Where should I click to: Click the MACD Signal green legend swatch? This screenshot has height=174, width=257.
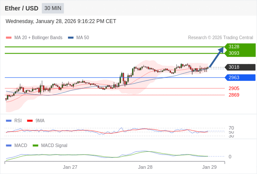[x=35, y=146]
